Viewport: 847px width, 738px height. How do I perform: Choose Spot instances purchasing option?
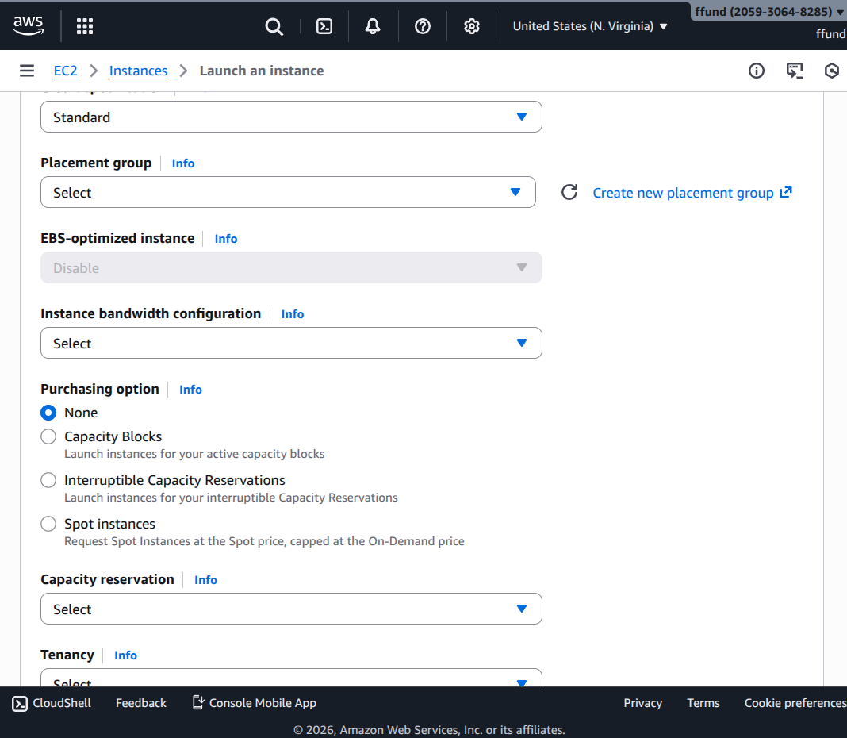click(x=48, y=524)
